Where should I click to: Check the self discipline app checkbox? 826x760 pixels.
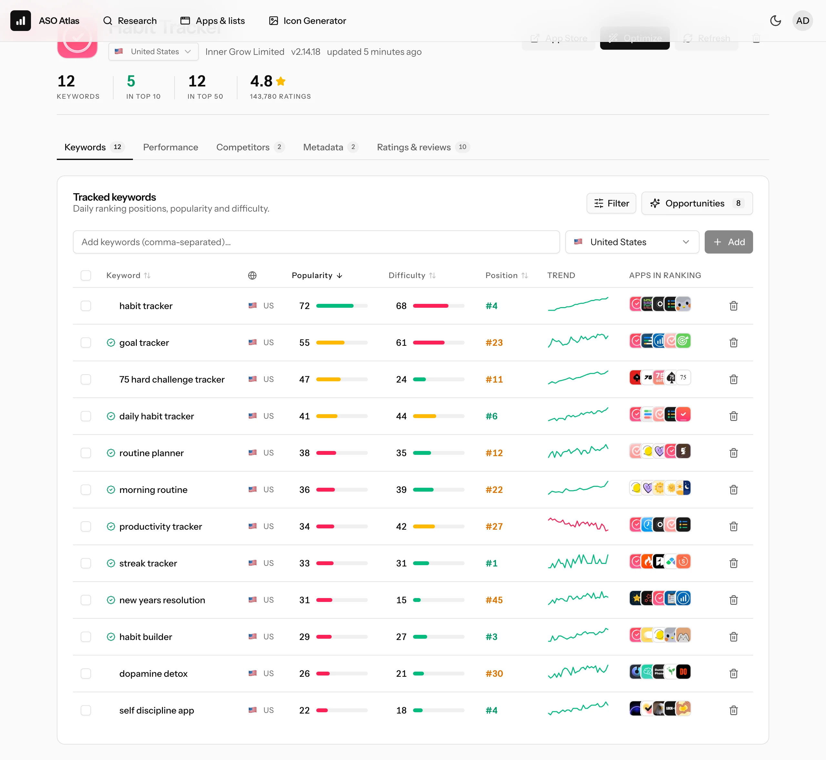(86, 710)
